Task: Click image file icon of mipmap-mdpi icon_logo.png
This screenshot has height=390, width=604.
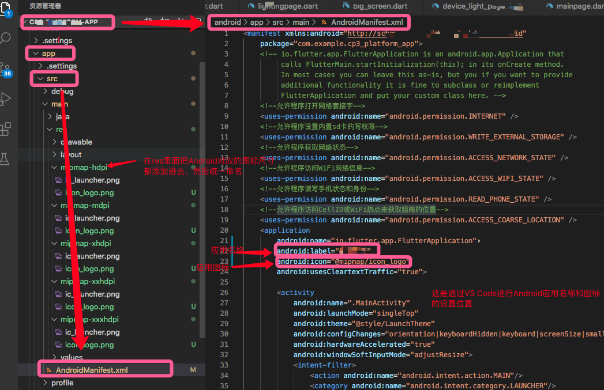Action: click(x=58, y=231)
